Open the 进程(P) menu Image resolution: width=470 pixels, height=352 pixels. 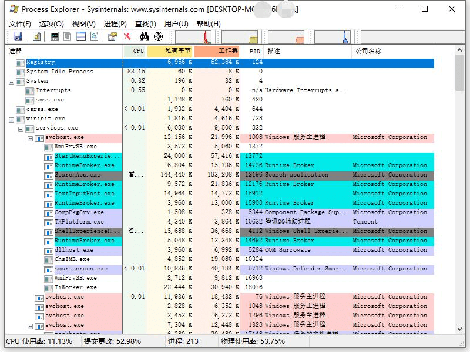tap(115, 24)
